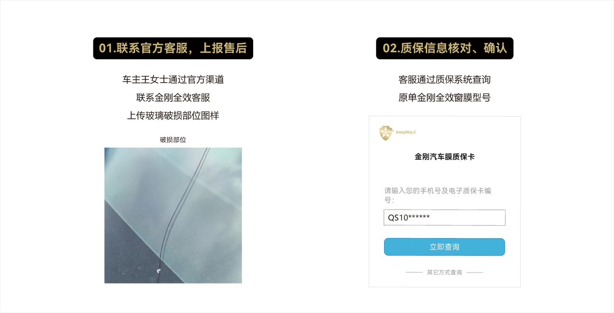The height and width of the screenshot is (313, 614).
Task: Select the 02.质保信息核对、确认 heading
Action: pyautogui.click(x=445, y=48)
